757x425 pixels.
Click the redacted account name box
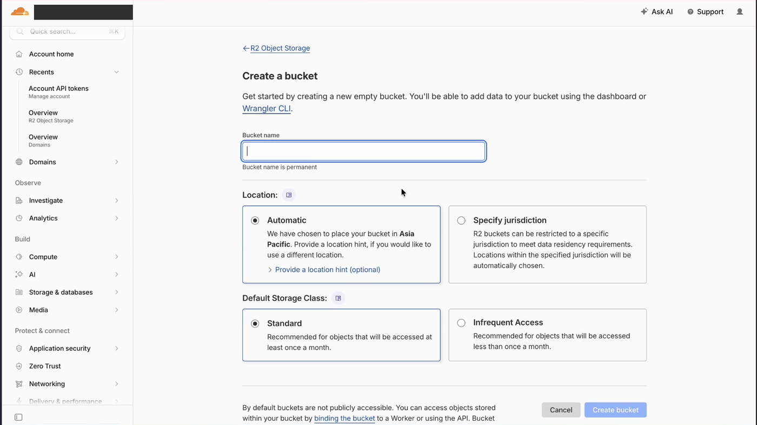pyautogui.click(x=83, y=12)
